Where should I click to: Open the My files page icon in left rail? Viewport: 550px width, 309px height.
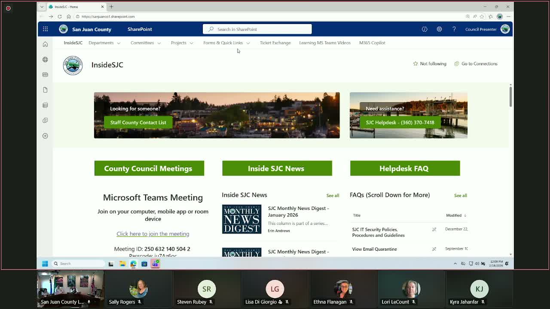point(45,90)
